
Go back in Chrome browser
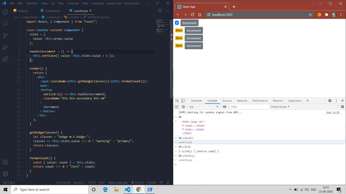(x=178, y=15)
